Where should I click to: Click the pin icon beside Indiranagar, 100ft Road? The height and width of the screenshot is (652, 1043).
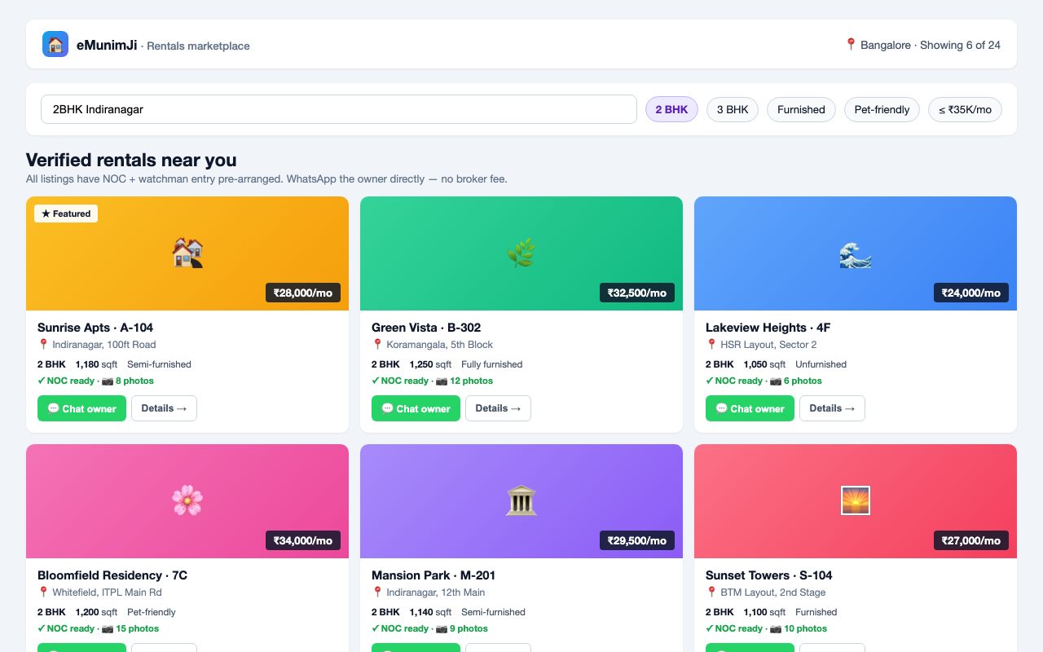[43, 345]
